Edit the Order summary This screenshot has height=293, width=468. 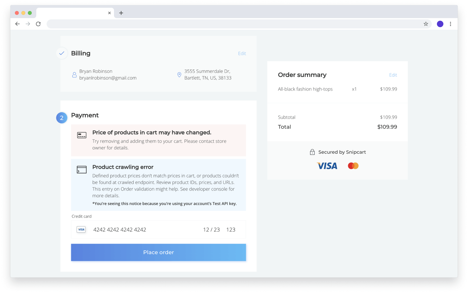point(393,75)
